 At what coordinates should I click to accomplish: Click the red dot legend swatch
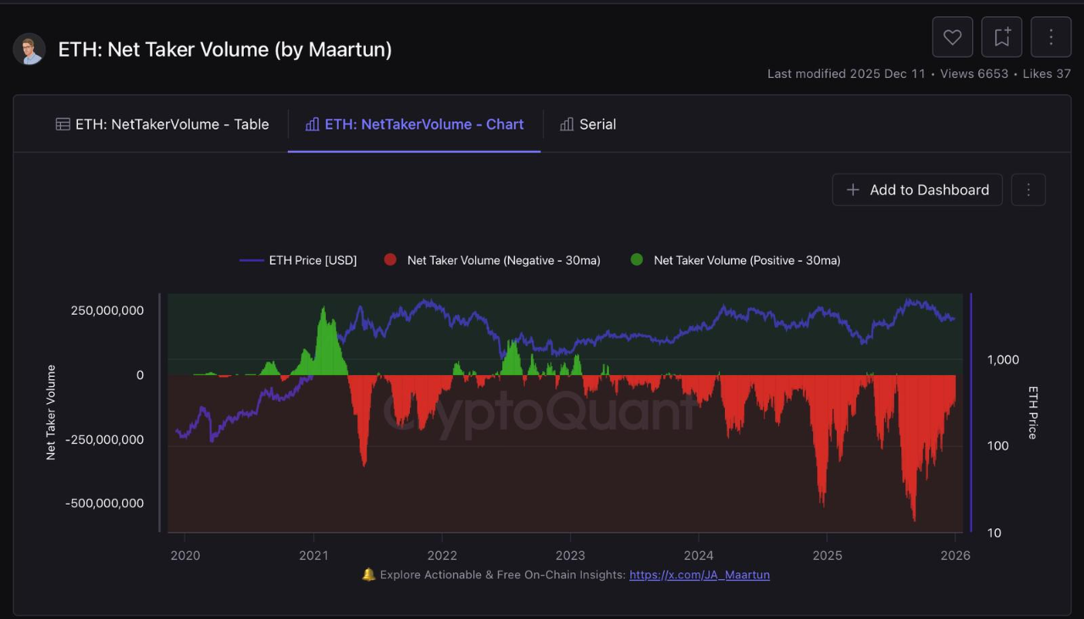390,261
